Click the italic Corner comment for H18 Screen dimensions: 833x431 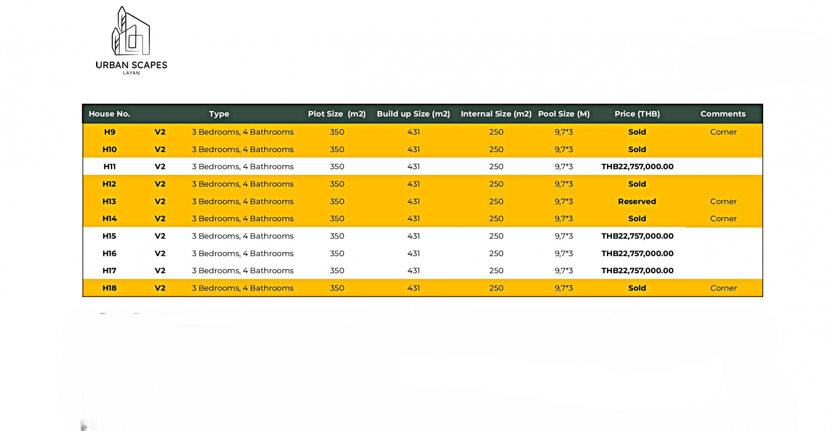point(723,288)
